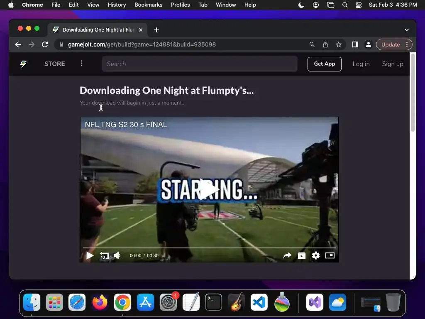Open Finder from the dock
425x319 pixels.
coord(32,302)
